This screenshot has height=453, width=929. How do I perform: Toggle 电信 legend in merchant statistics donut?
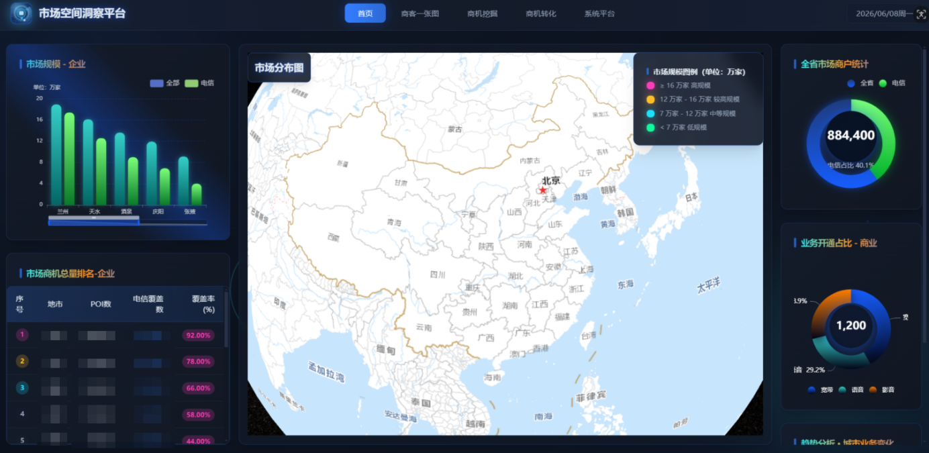(x=892, y=83)
